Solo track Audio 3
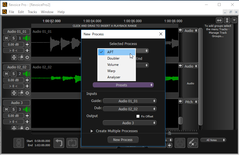Screen dimensions: 239x155 click(13, 109)
